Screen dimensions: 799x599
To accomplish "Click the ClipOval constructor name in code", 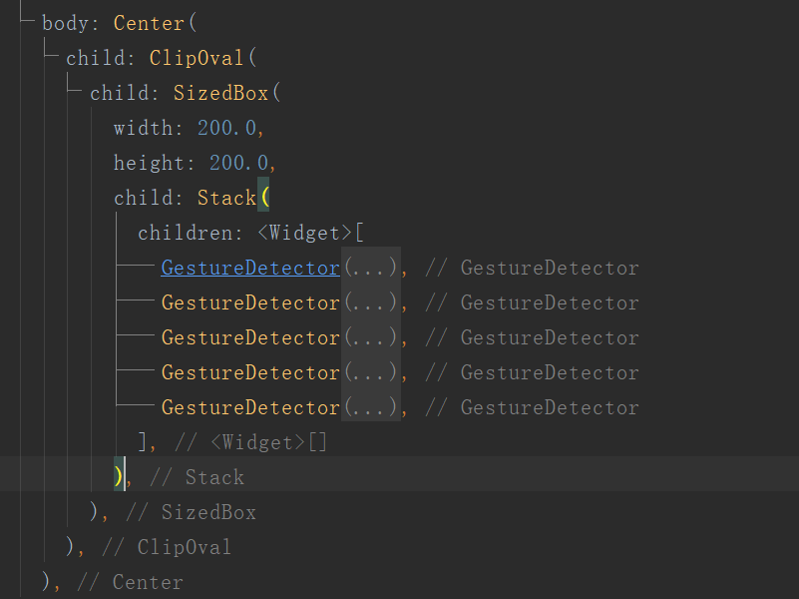I will [x=191, y=58].
